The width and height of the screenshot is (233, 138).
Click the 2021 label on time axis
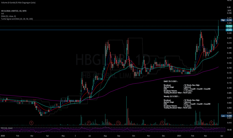tap(179, 136)
